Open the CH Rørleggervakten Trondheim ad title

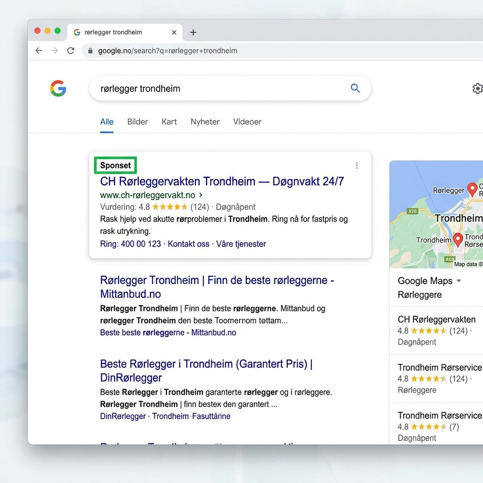coord(222,182)
